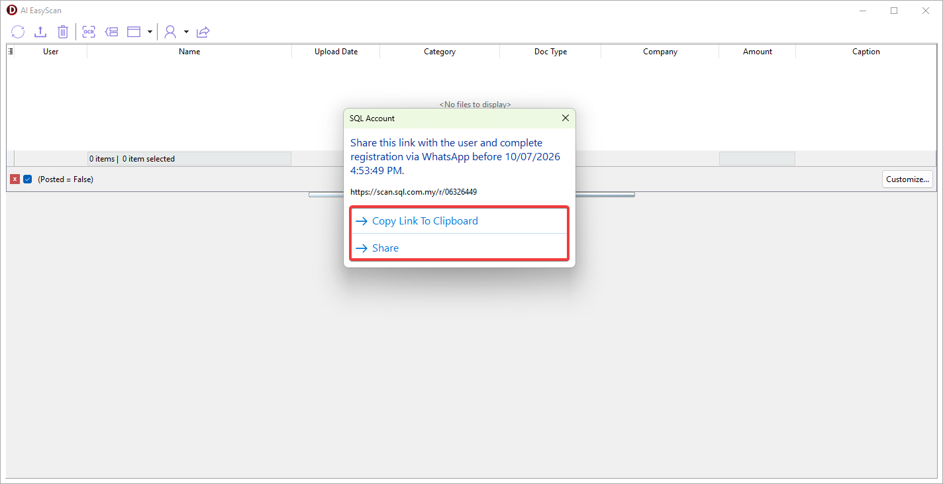Uncheck the Posted = False filter checkbox
This screenshot has height=484, width=943.
pos(28,179)
